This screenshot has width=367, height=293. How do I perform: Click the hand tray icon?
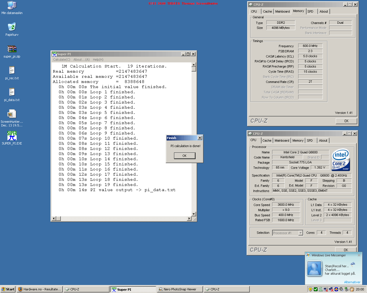[x=352, y=289]
